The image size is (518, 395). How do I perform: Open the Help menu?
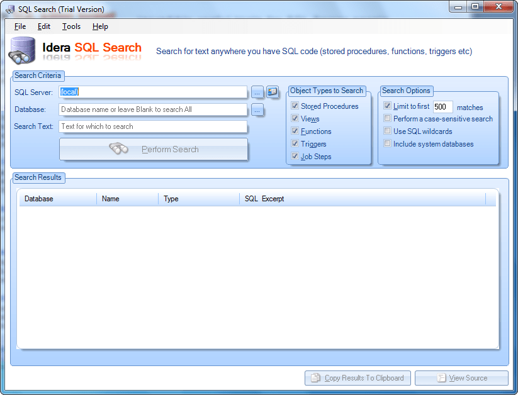coord(99,26)
